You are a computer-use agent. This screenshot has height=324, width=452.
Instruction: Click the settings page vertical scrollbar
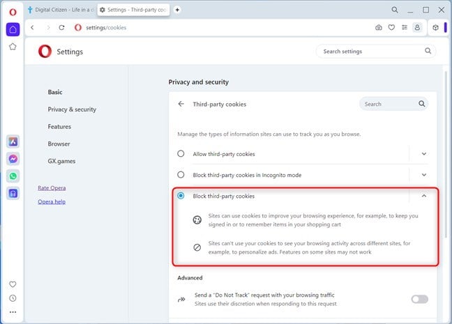[445, 154]
